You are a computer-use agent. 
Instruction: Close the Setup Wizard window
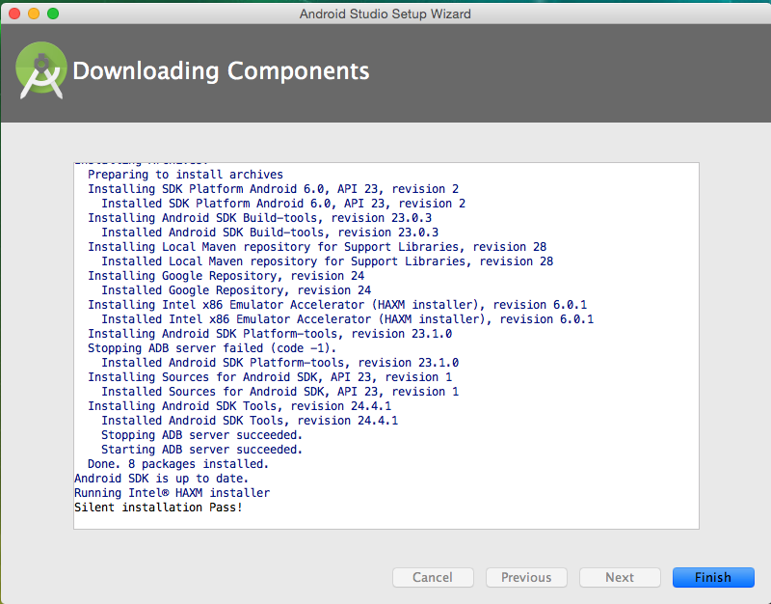(14, 14)
